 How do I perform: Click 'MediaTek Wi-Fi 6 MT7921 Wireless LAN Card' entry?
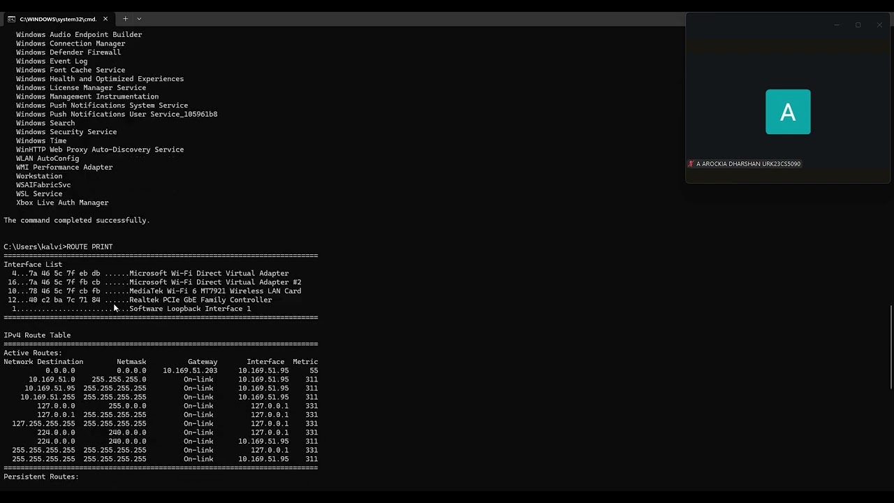pos(215,291)
